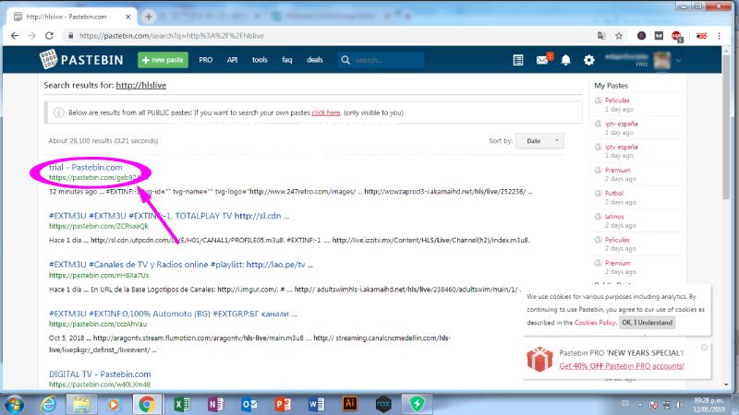Click OK, I Understand cookie button
The width and height of the screenshot is (739, 415).
click(648, 322)
